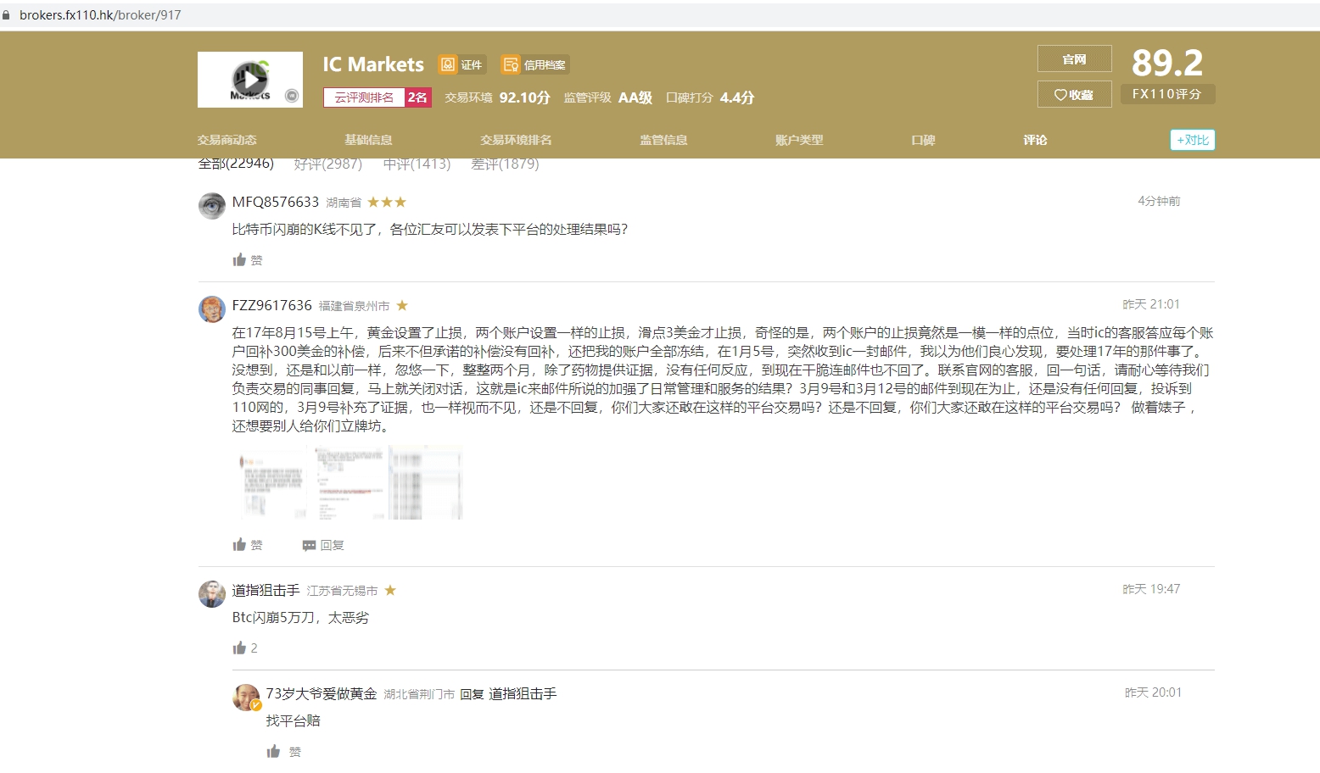Switch to the 口碑 tab
1320x773 pixels.
[923, 140]
